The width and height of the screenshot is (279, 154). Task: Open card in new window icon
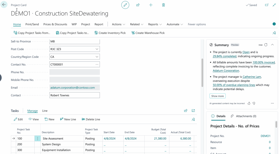pos(266,5)
